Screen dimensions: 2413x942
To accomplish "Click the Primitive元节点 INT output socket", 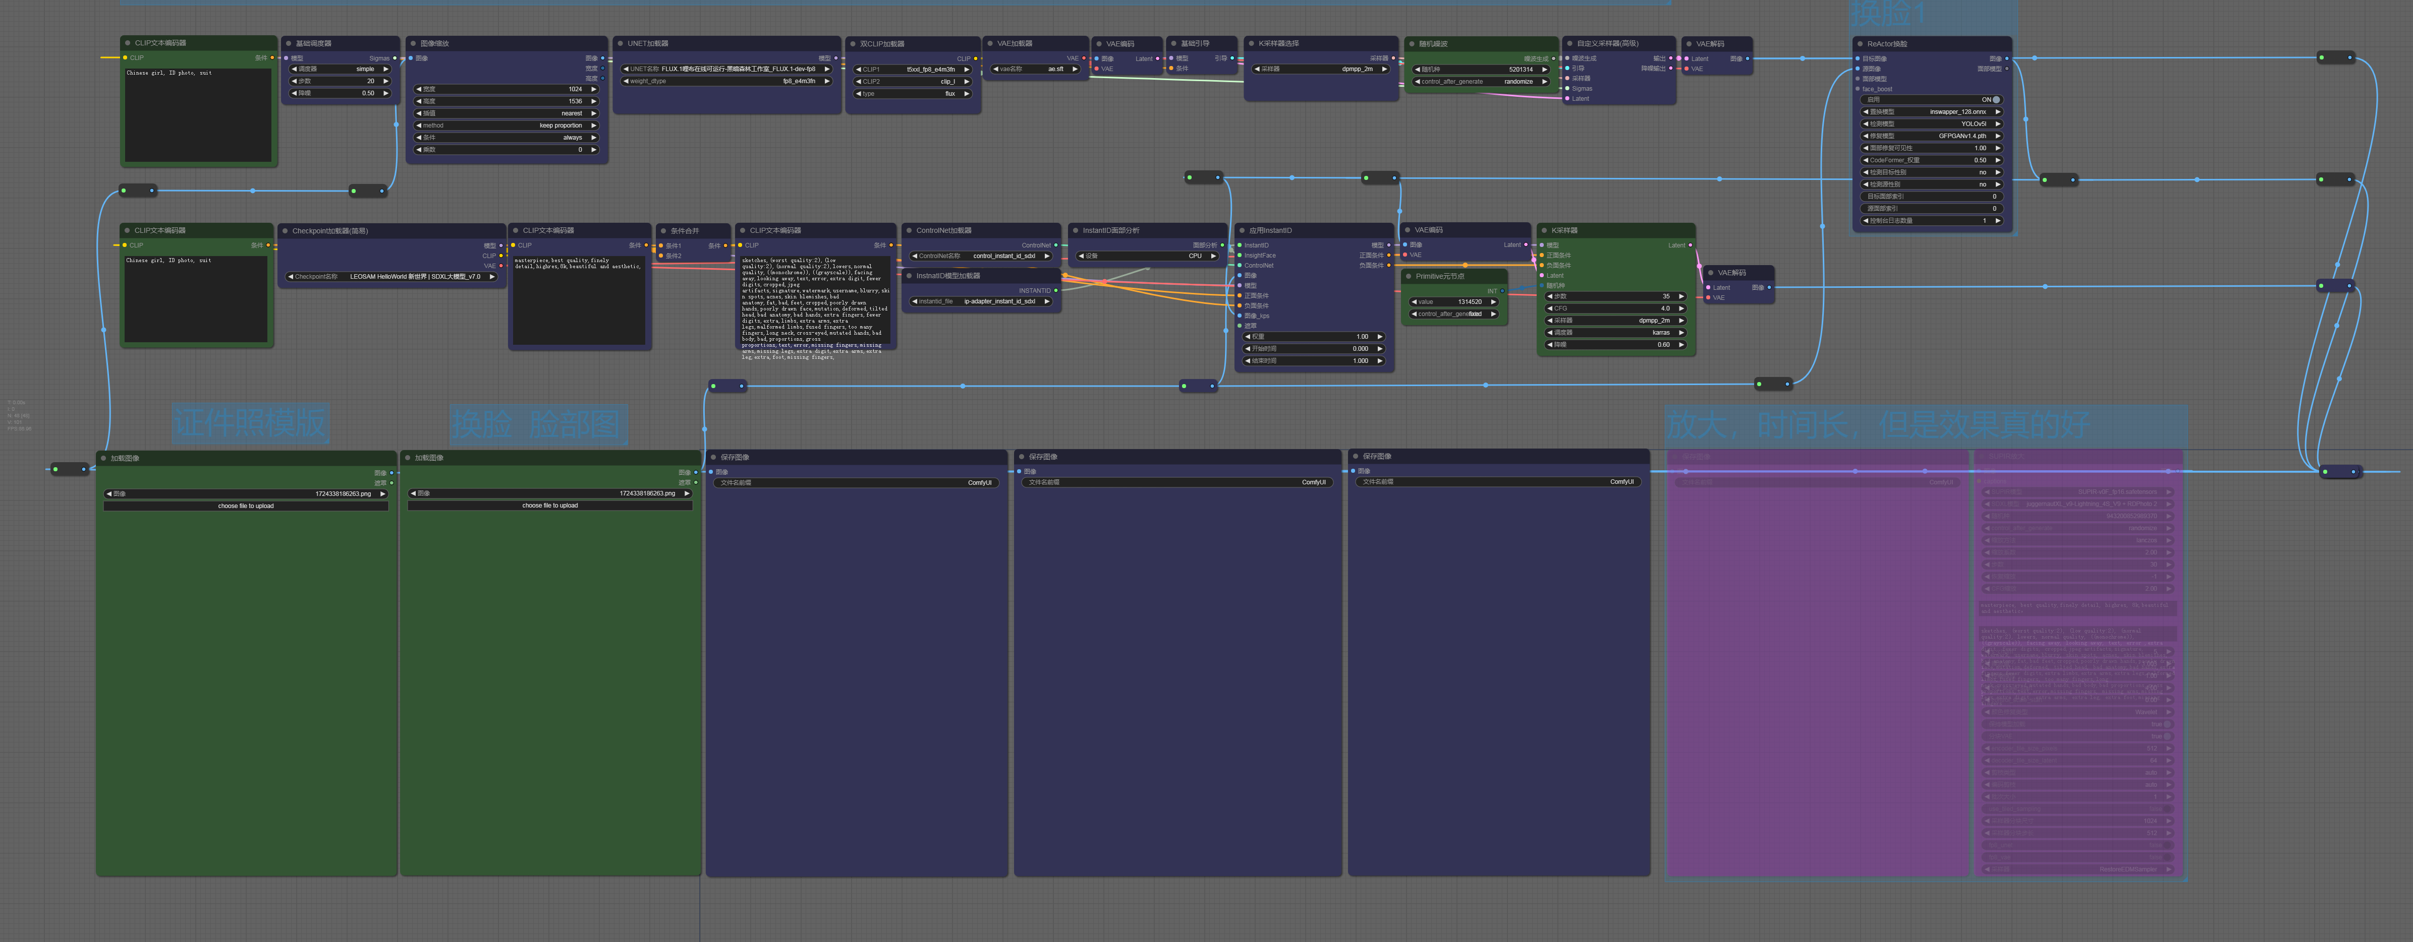I will coord(1502,291).
